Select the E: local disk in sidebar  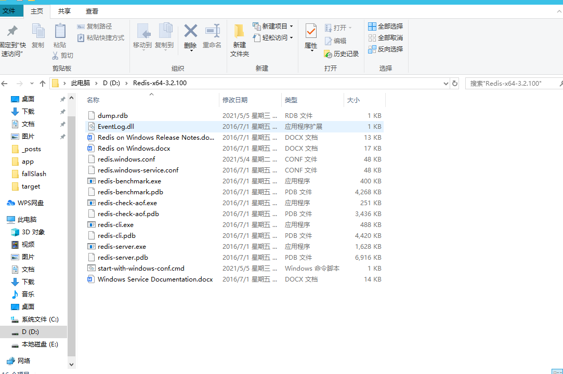click(40, 344)
